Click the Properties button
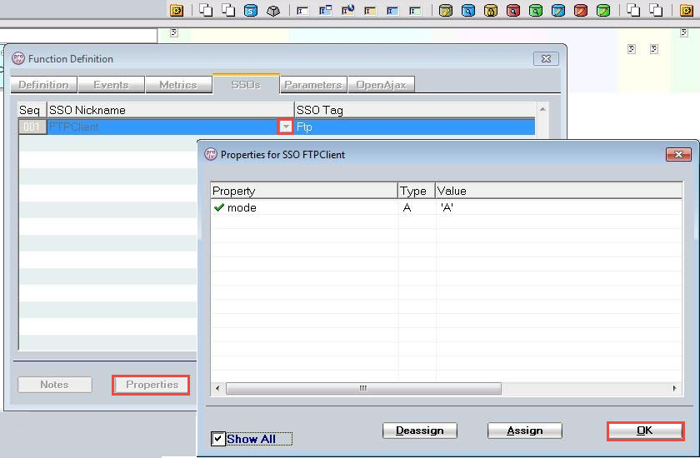The image size is (700, 458). 152,385
